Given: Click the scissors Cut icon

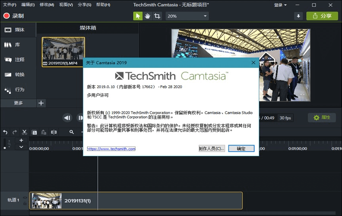Looking at the screenshot, I should [25, 132].
